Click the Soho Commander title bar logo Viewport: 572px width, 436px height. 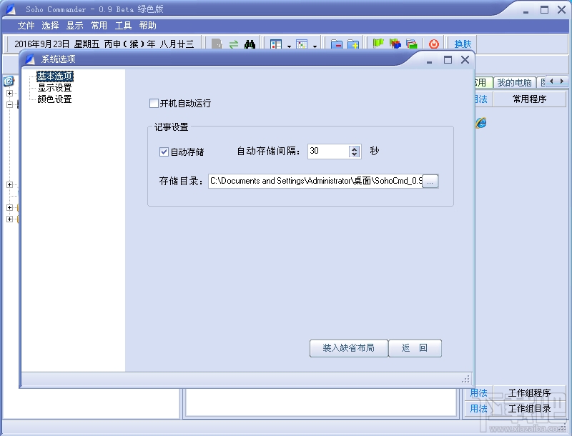[11, 9]
